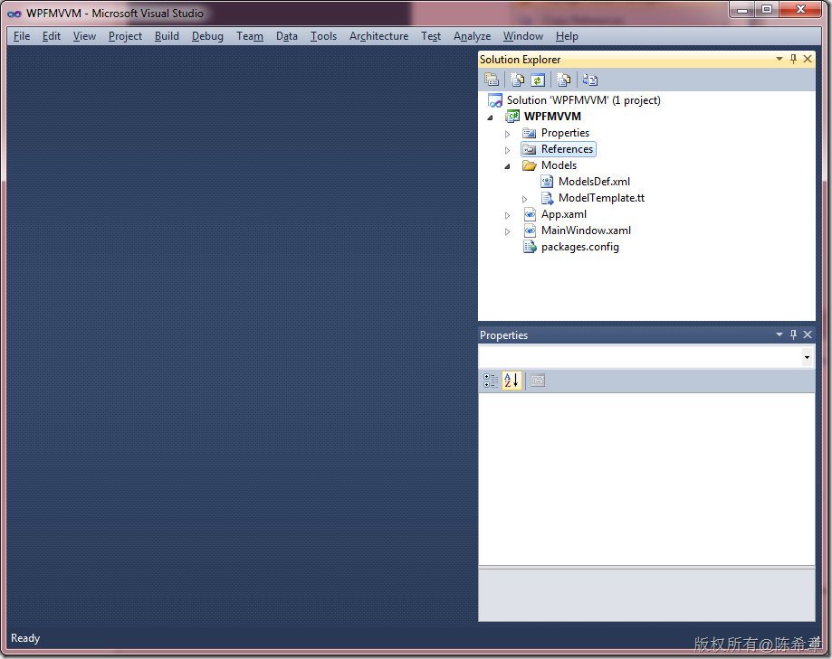Open the Help menu

tap(568, 36)
